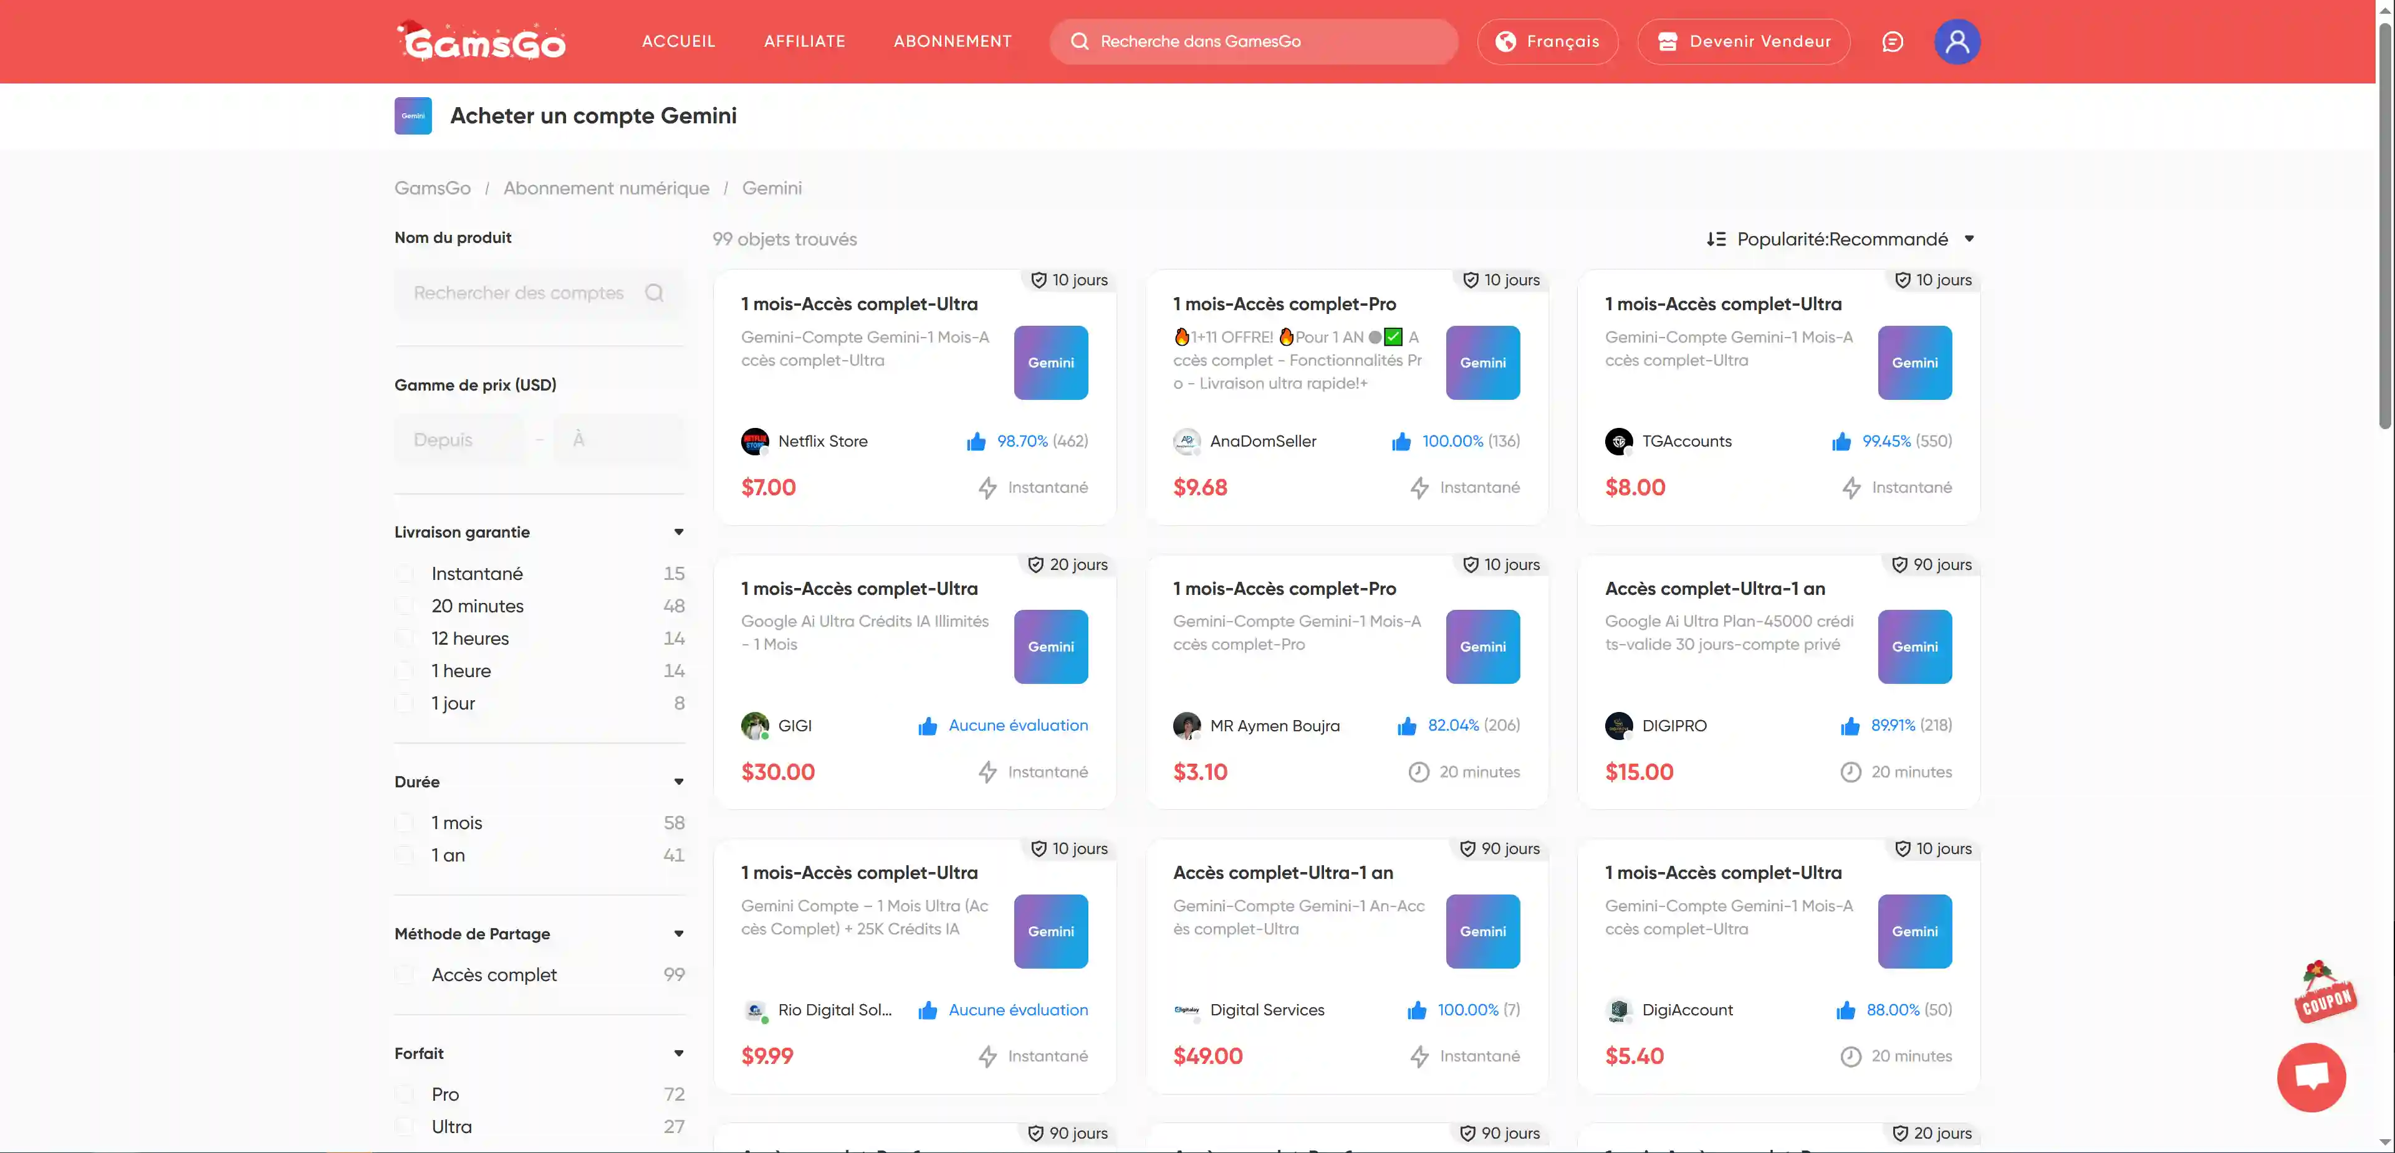Enable the 1 mois duration checkbox
Screen dimensions: 2395x1153
pos(405,823)
